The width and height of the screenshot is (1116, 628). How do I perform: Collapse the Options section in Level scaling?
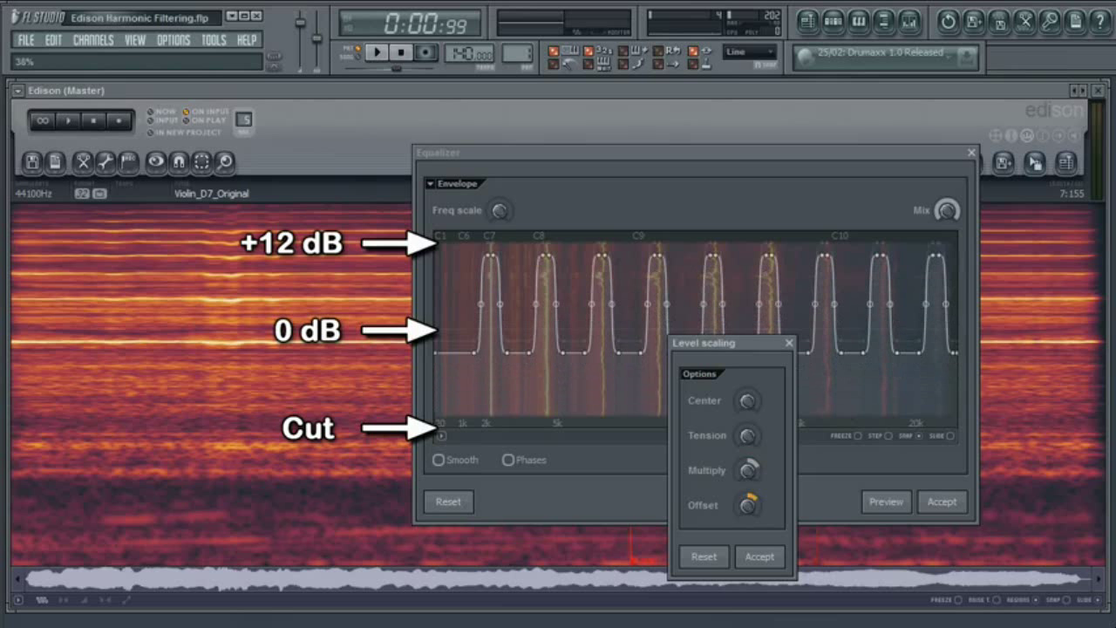click(x=699, y=374)
